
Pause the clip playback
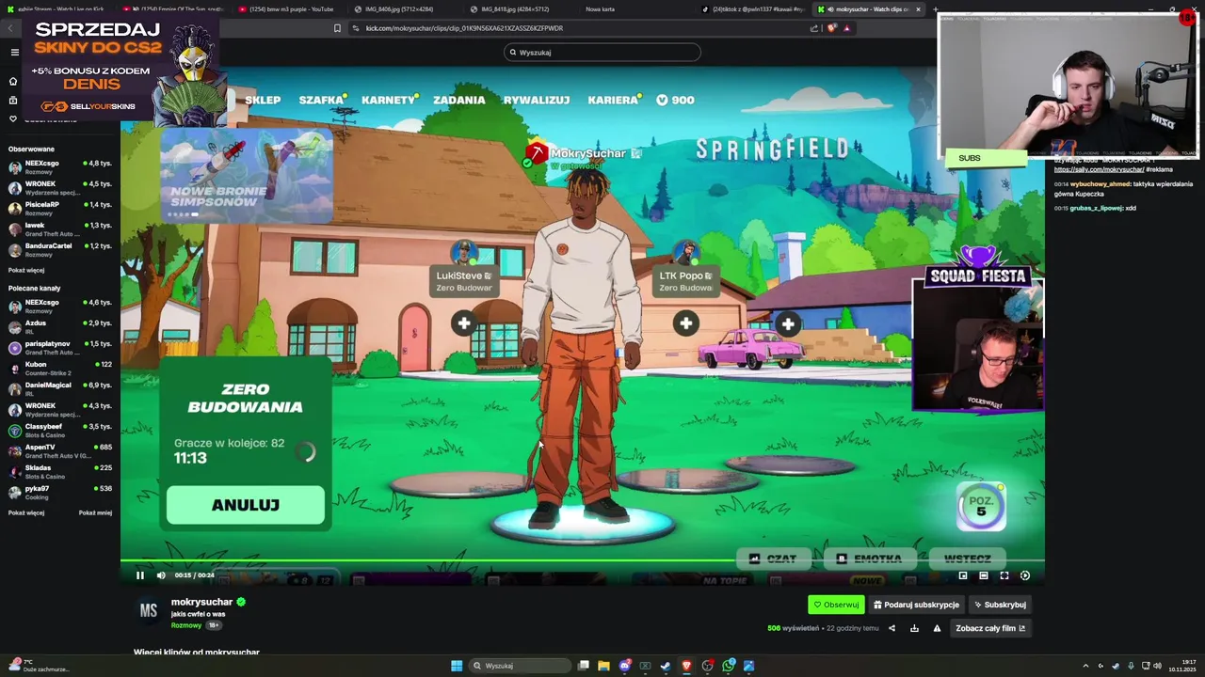point(140,575)
